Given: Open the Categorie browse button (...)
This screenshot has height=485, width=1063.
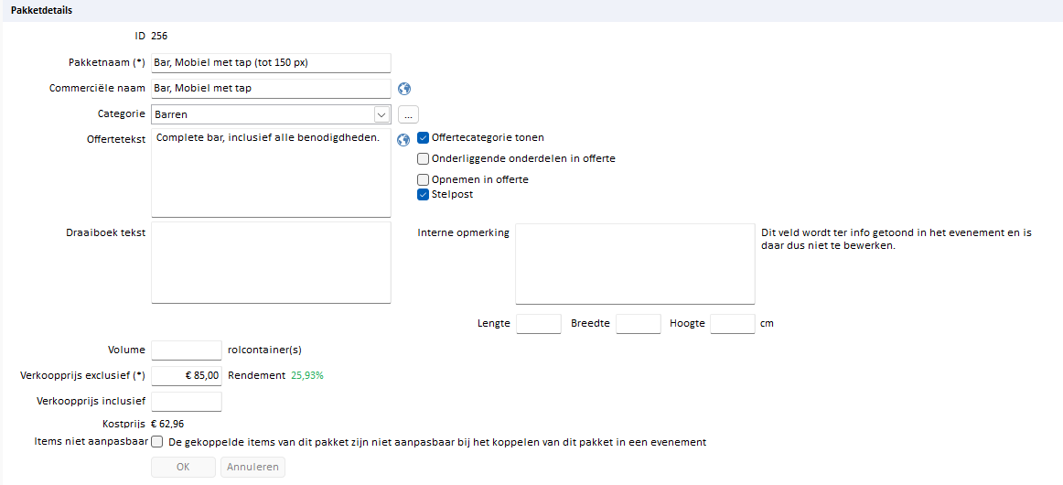Looking at the screenshot, I should [408, 114].
